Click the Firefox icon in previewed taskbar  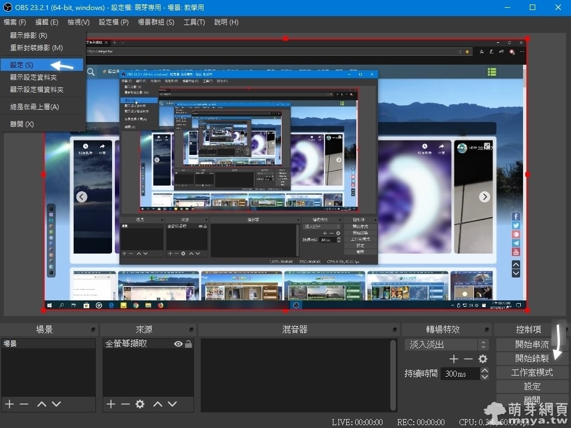coord(161,305)
